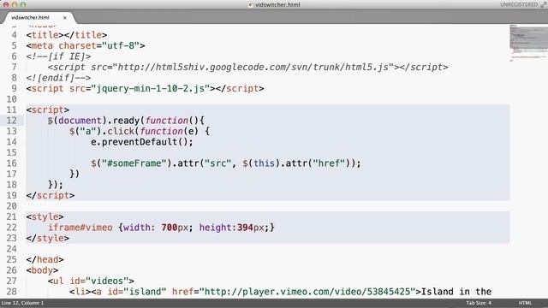Click the player.vimeo.com/video/53845425 URL
The width and height of the screenshot is (548, 308).
coord(307,292)
